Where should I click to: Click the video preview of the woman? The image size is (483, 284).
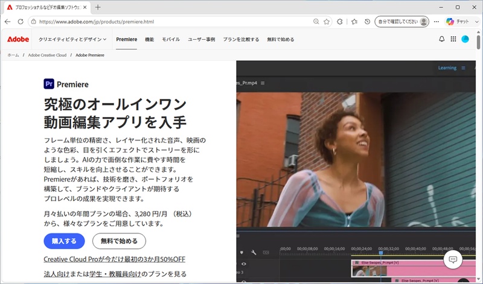(356, 159)
